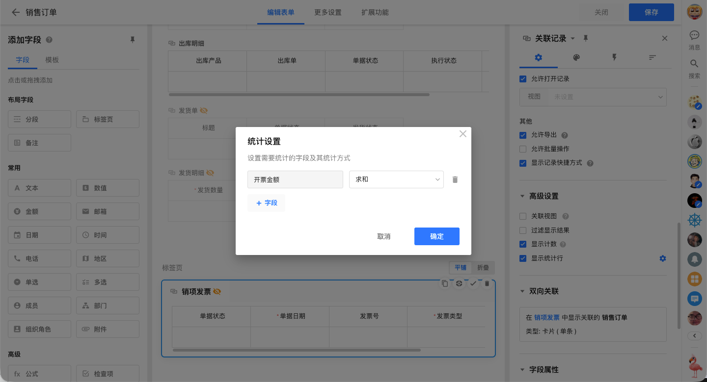Open 消息 in the right sidebar

694,40
